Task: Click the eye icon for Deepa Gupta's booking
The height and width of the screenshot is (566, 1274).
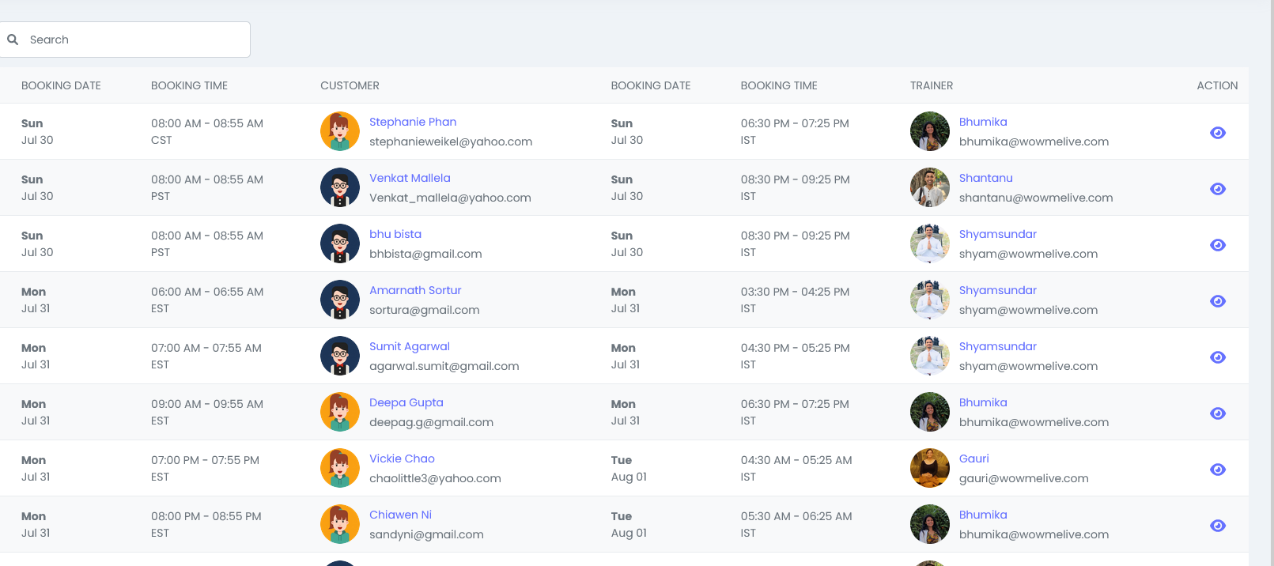Action: coord(1217,413)
